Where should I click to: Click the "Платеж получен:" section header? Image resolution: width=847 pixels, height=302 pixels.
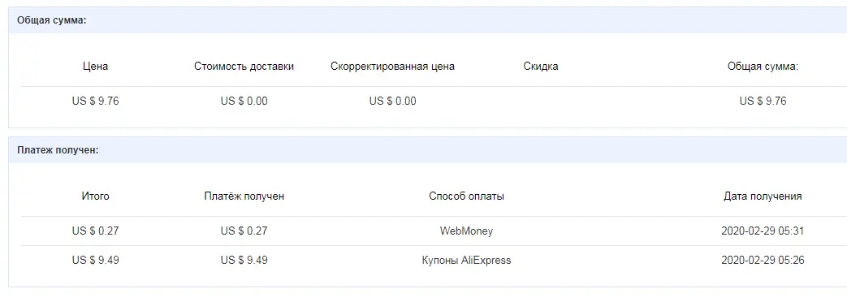coord(58,150)
